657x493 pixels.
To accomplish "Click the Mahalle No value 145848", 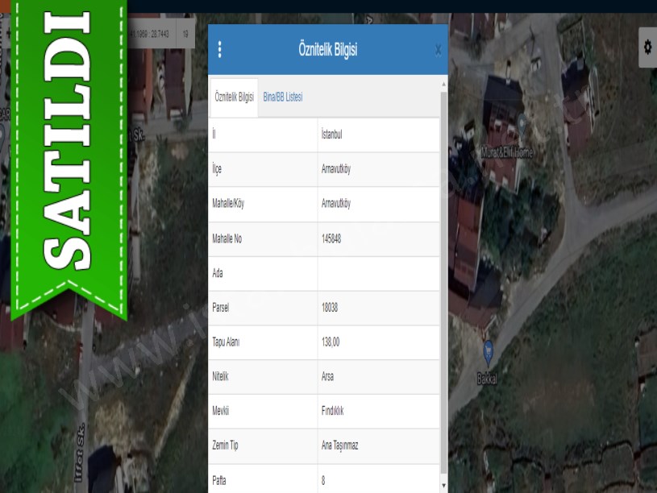I will pyautogui.click(x=331, y=238).
